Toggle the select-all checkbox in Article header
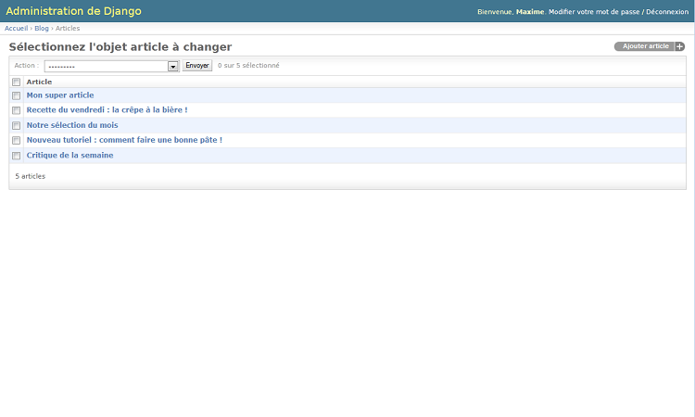Screen dimensions: 695x417 16,82
